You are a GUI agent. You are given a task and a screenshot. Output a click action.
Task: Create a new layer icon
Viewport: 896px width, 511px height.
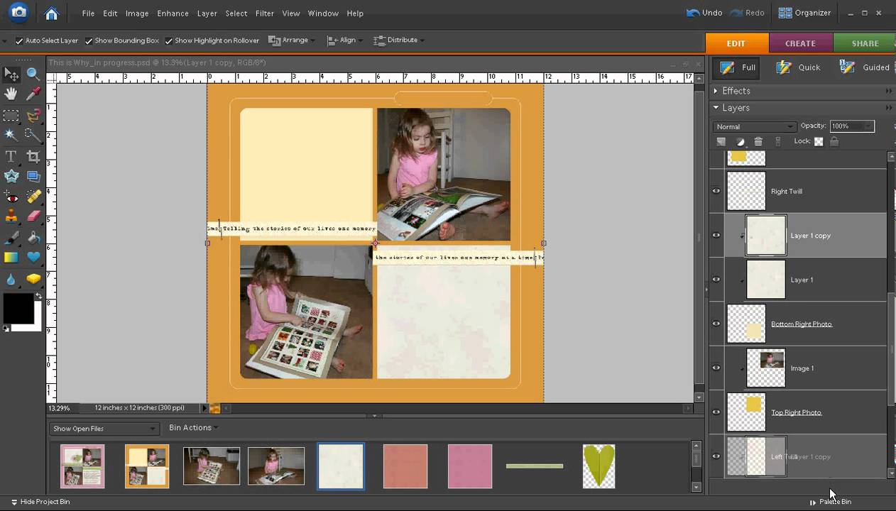tap(721, 142)
